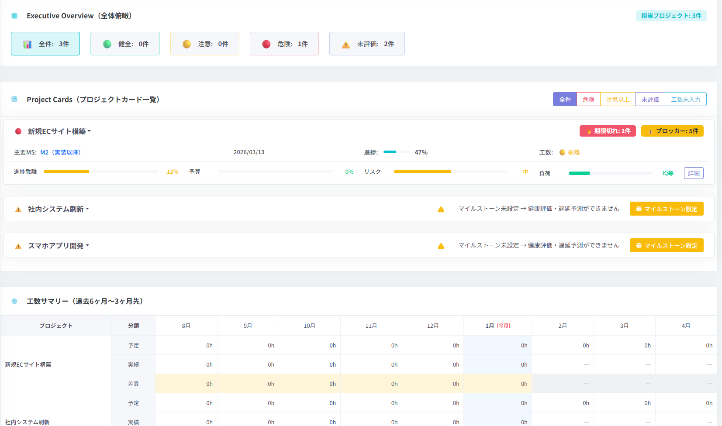Open the M2（実装以降） milestone link
The image size is (722, 426).
click(x=60, y=152)
